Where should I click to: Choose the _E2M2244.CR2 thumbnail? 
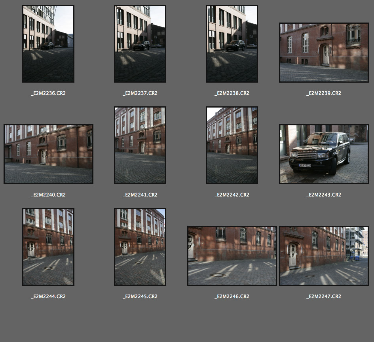(x=48, y=247)
